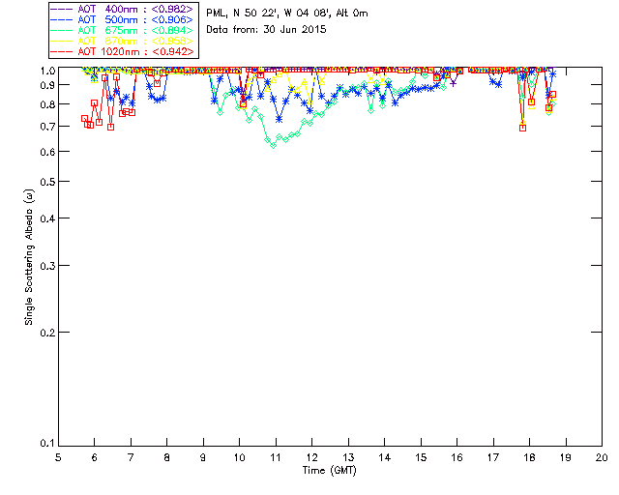The image size is (619, 495).
Task: Click the 0.6 y-axis tick label
Action: [47, 152]
